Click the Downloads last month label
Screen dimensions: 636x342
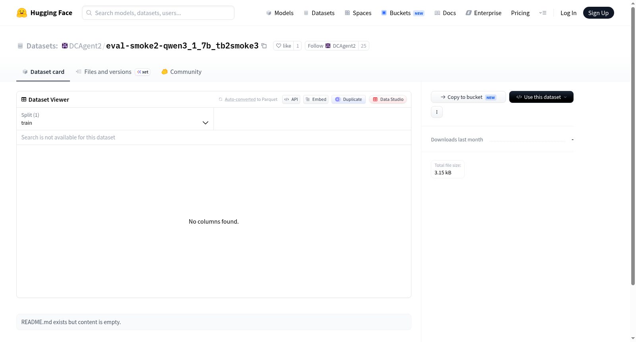pos(457,139)
